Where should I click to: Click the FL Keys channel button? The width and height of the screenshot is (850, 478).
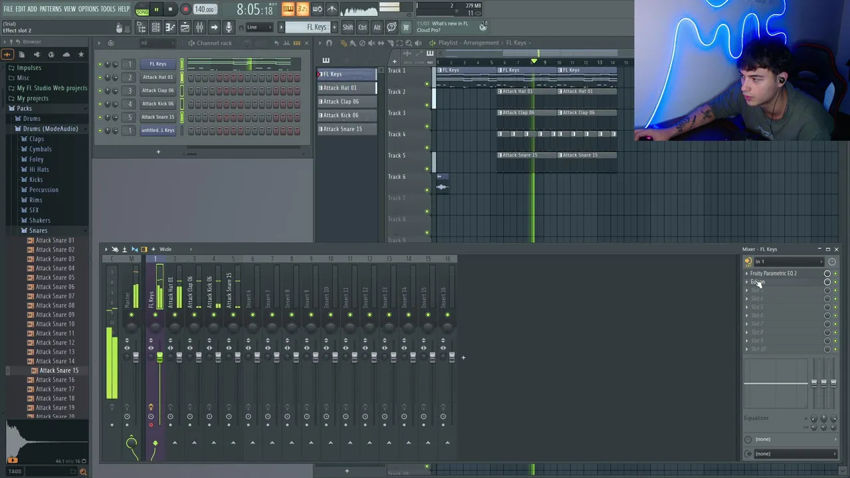tap(157, 64)
